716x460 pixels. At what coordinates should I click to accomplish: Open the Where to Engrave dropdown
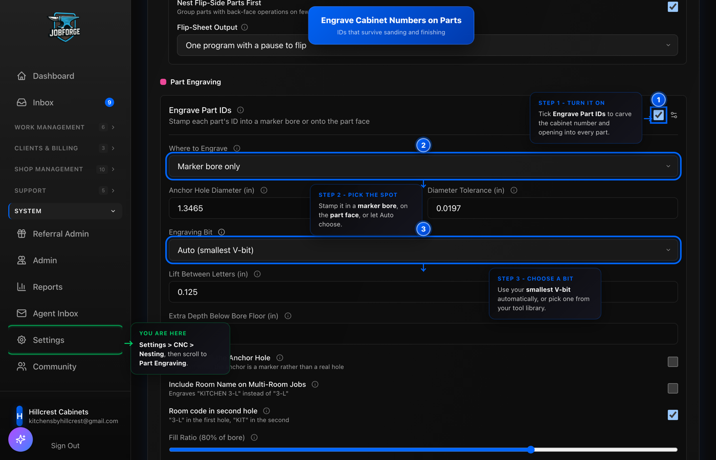click(423, 166)
